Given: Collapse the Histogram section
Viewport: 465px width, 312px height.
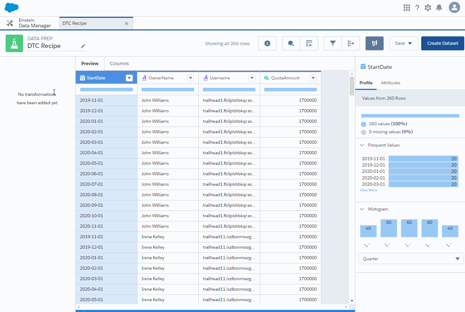Looking at the screenshot, I should (x=362, y=209).
